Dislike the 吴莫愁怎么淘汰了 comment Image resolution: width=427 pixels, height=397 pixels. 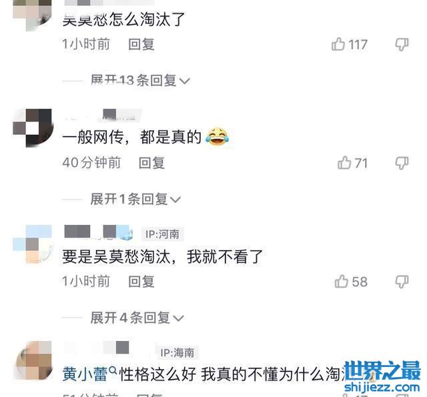pyautogui.click(x=402, y=44)
